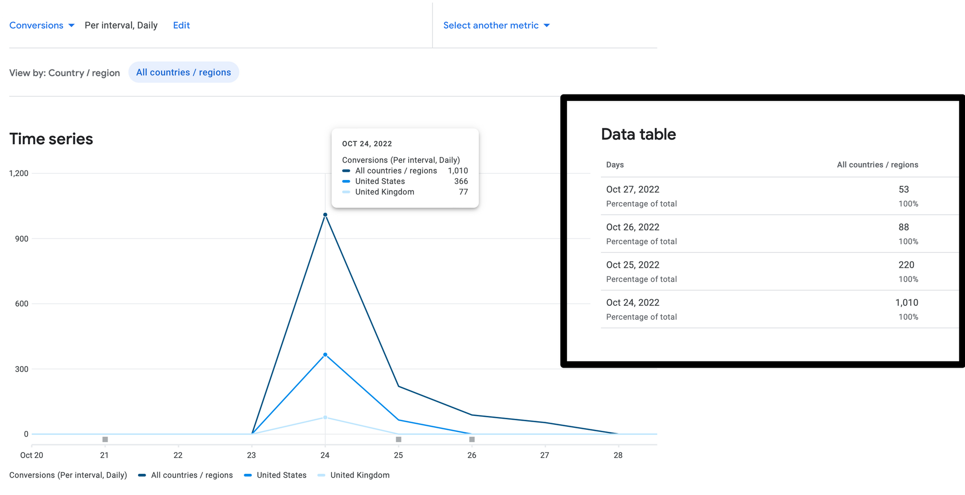The image size is (965, 495).
Task: Select the Oct 26, 2022 row
Action: pyautogui.click(x=779, y=234)
